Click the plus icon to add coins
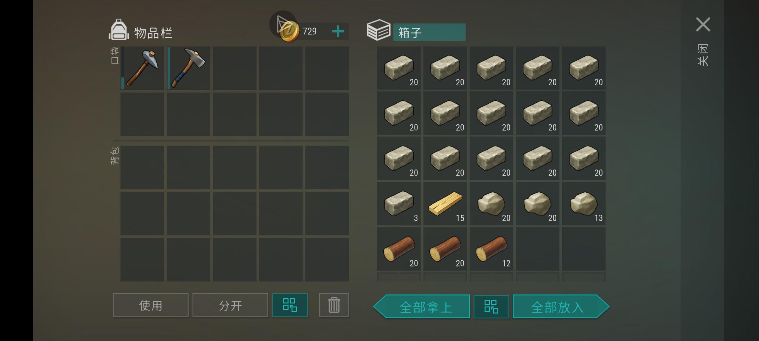 [338, 31]
